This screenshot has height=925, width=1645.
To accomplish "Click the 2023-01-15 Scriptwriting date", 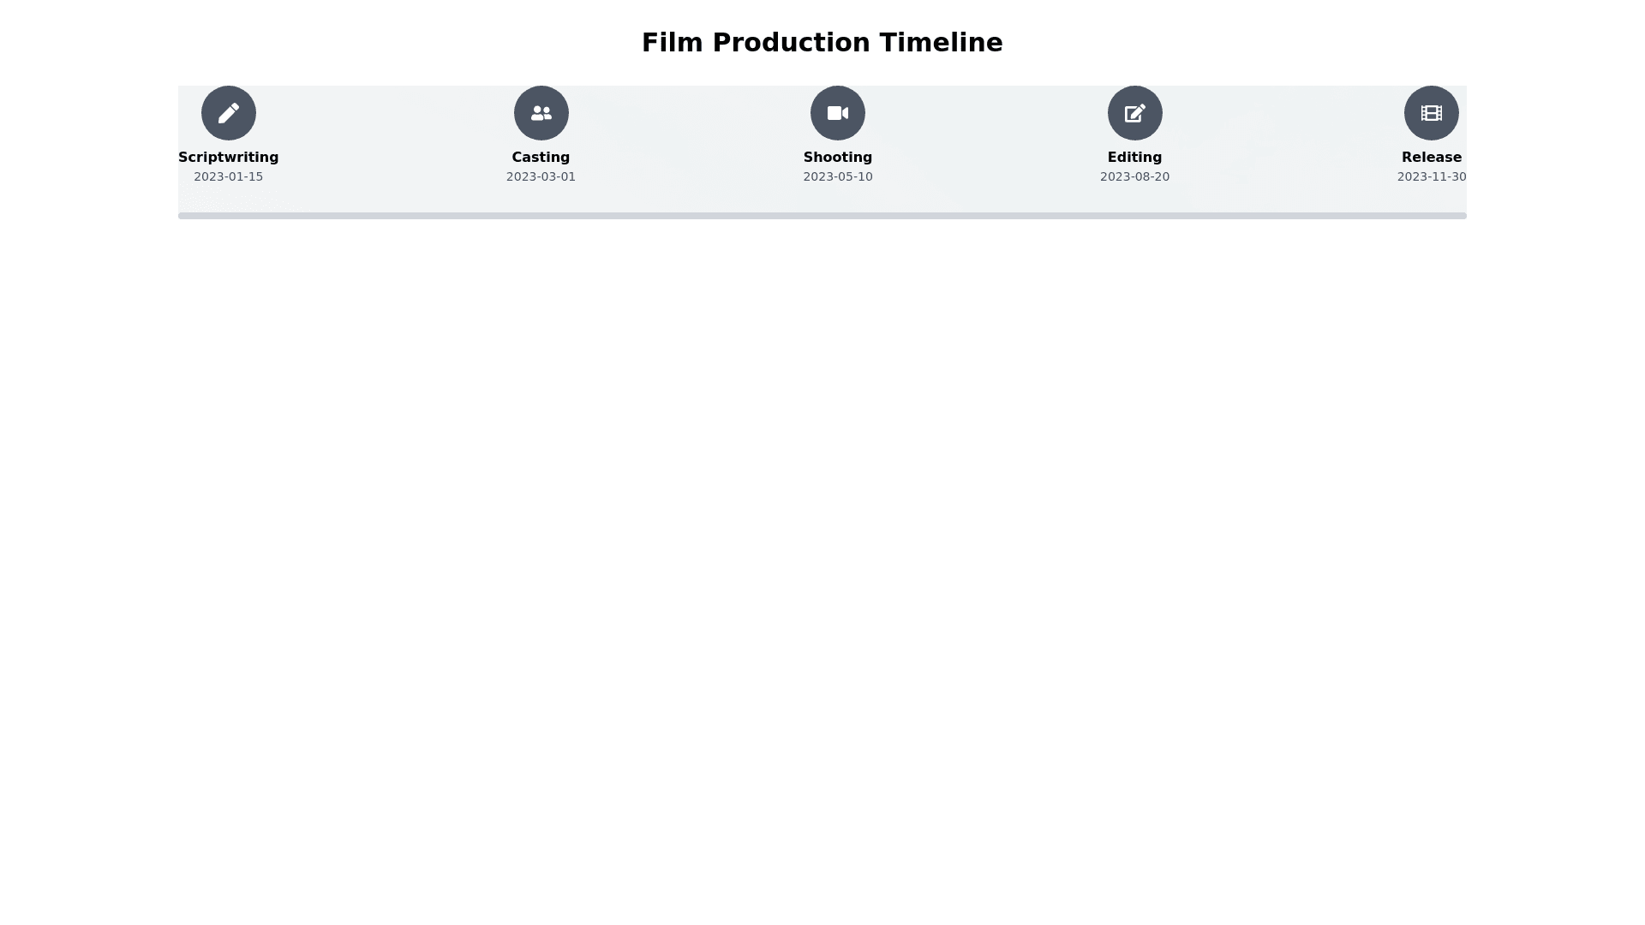I will click(x=229, y=176).
